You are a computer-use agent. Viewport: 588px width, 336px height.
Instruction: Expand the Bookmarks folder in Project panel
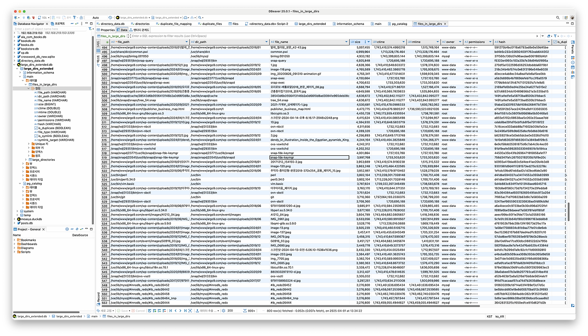pyautogui.click(x=15, y=240)
